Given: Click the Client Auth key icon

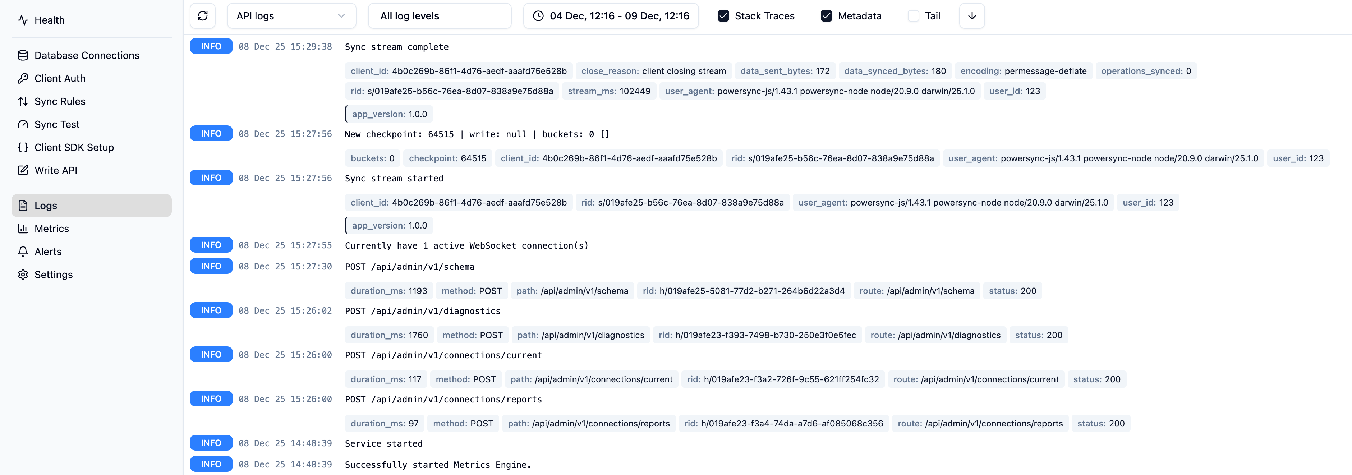Looking at the screenshot, I should pos(23,78).
